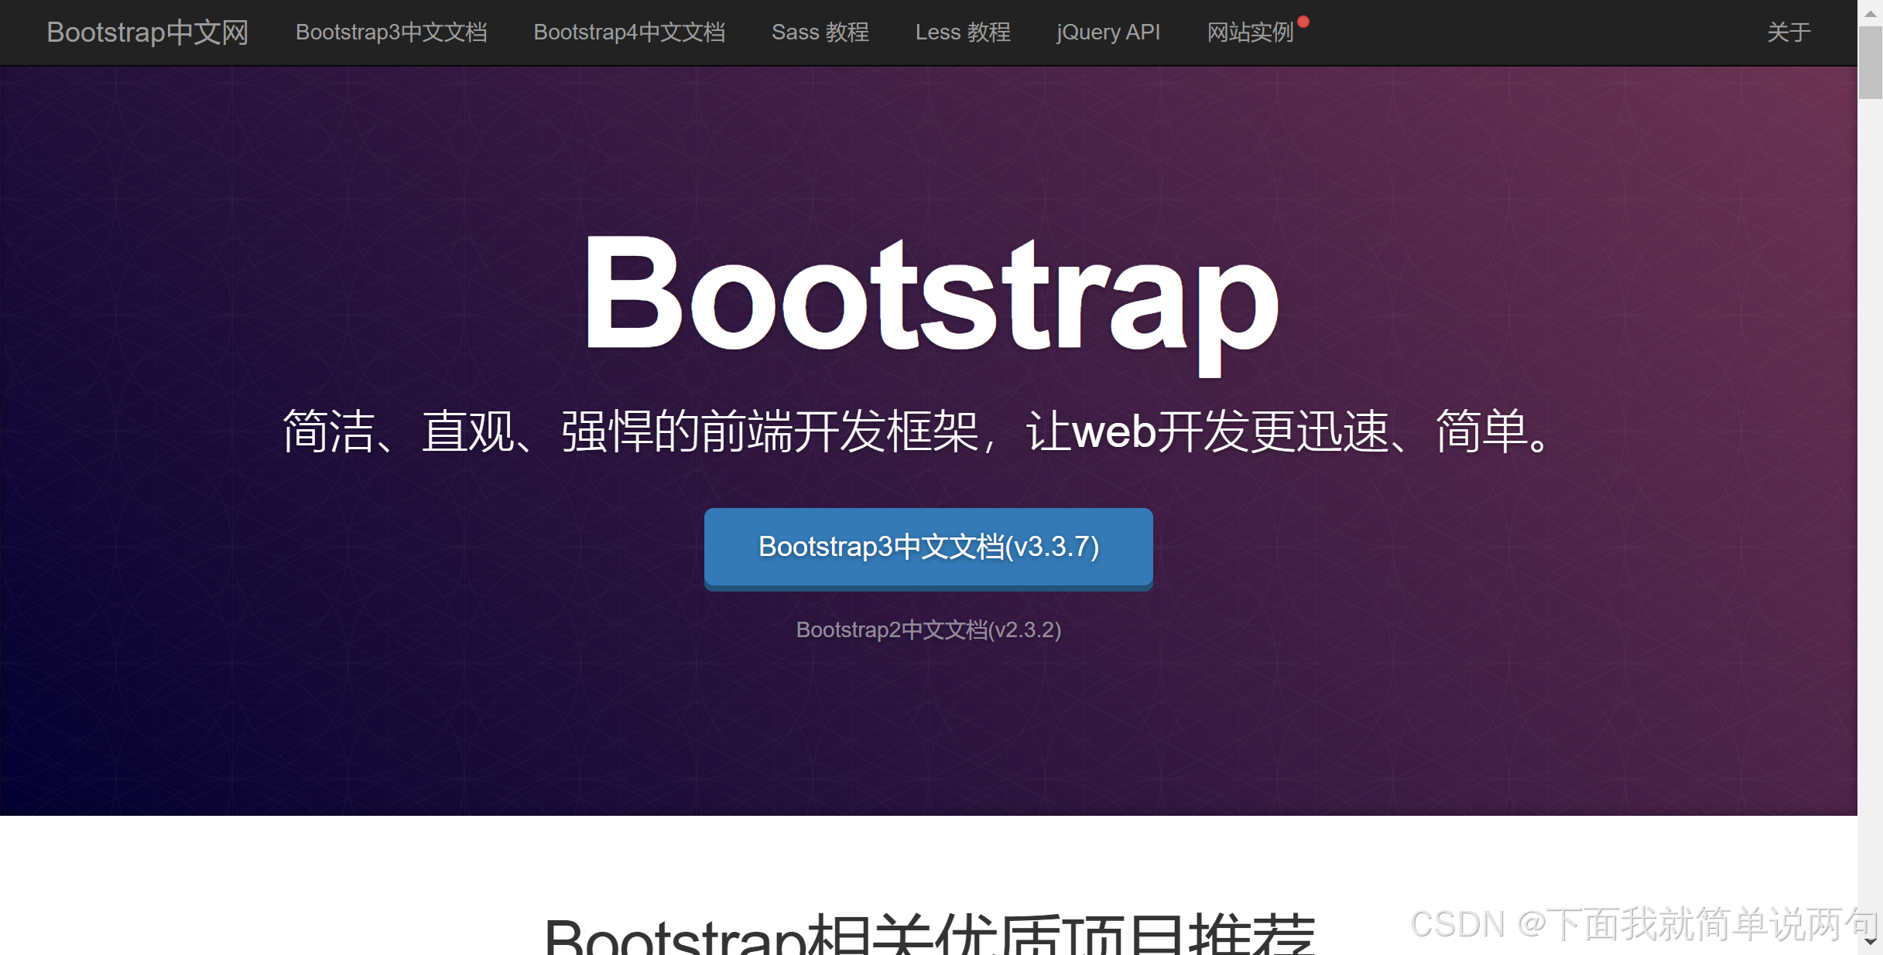Click the scrollbar down arrow

pos(1871,942)
